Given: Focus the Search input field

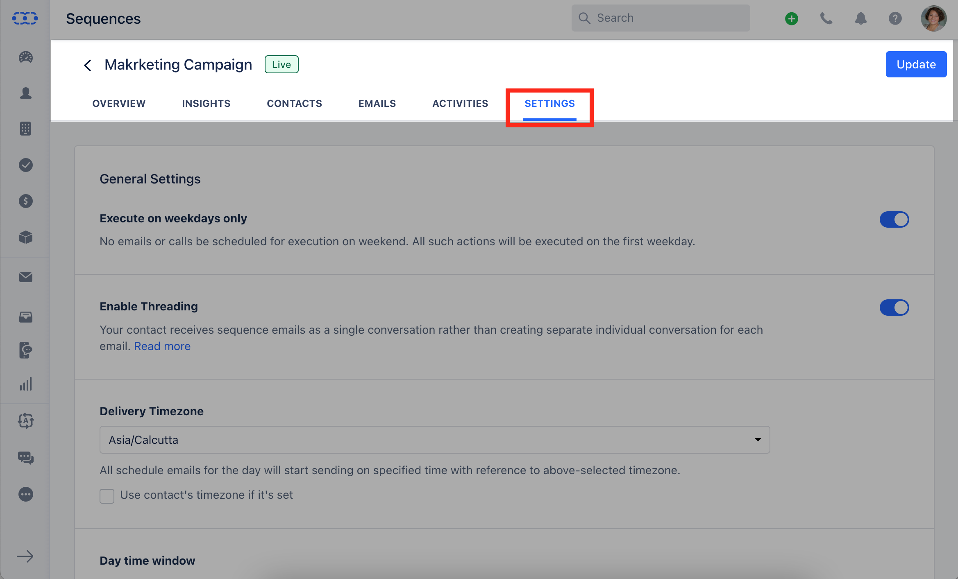Looking at the screenshot, I should click(661, 18).
